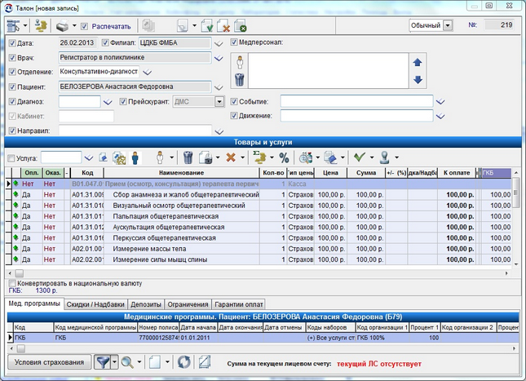Open the funnel filter dropdown arrow

click(114, 362)
